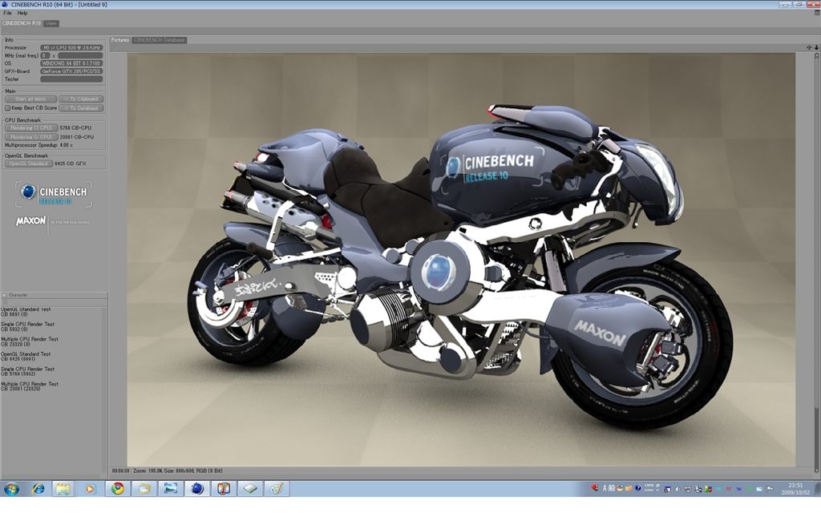Click the taskbar clock showing 23:51
Screen dimensions: 821x513
pyautogui.click(x=795, y=489)
